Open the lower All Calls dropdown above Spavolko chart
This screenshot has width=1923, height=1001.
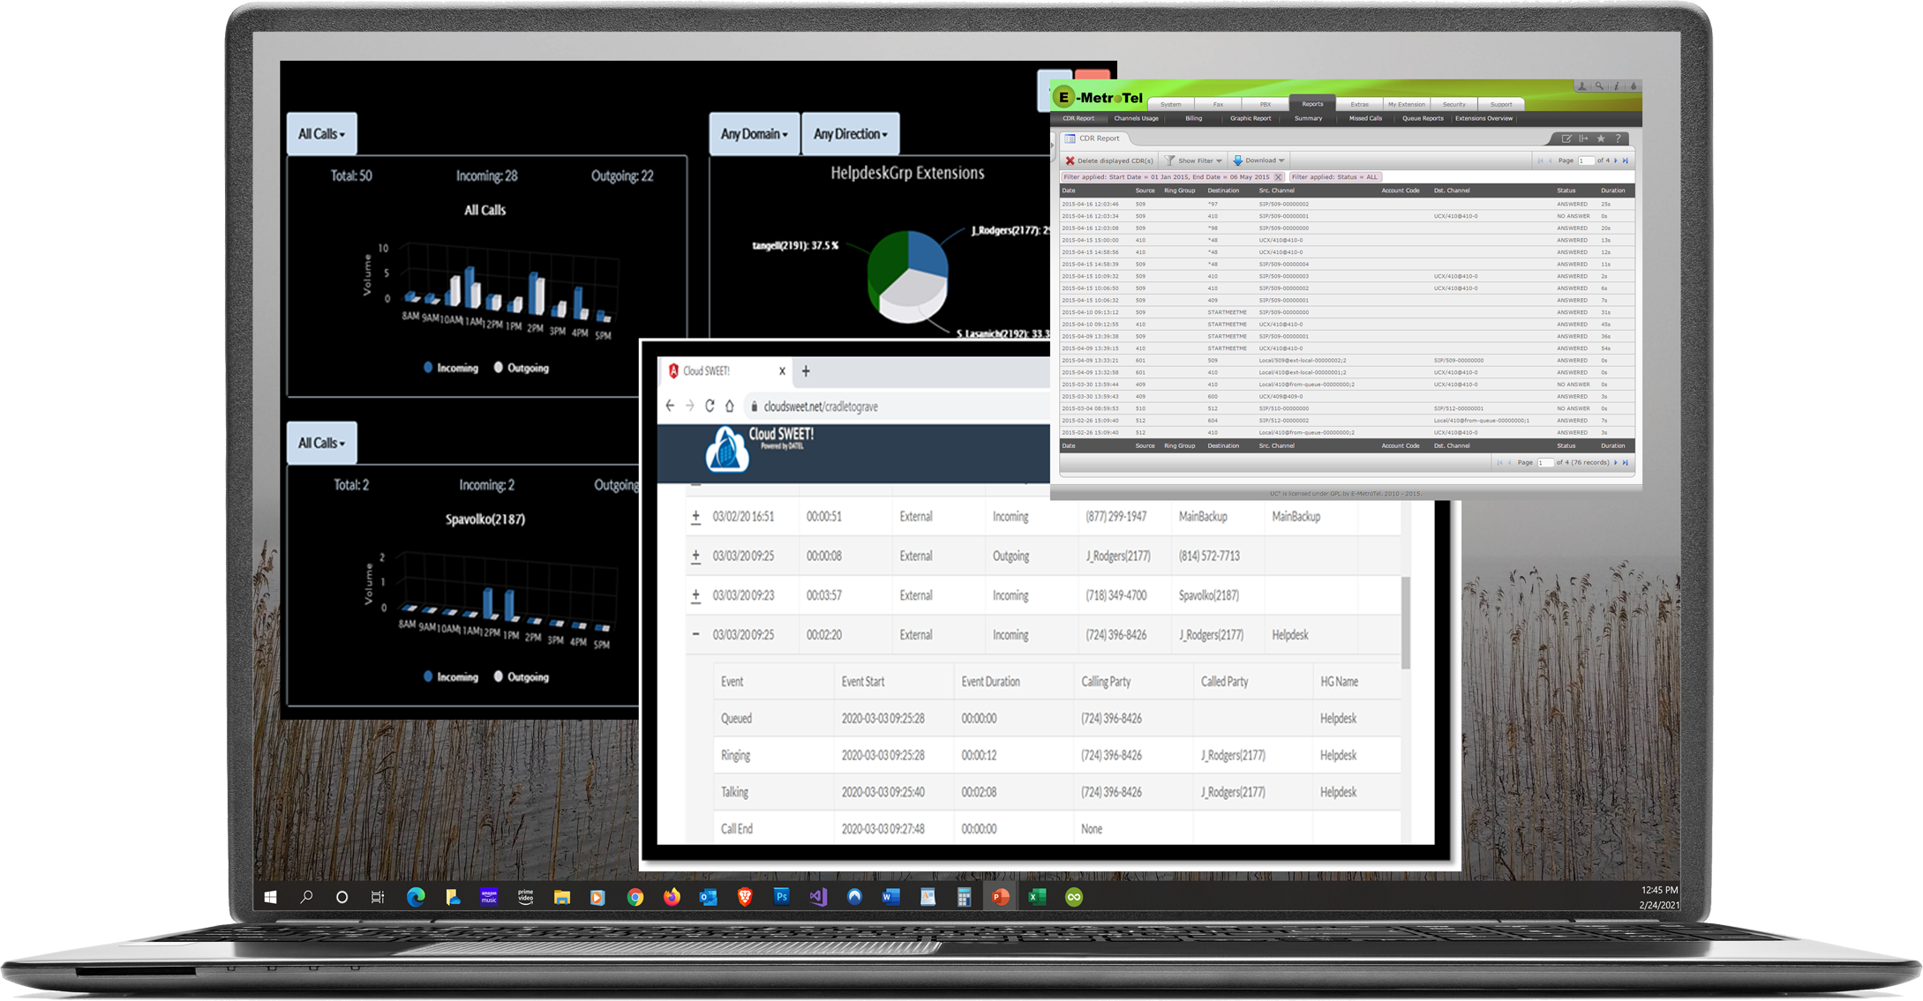coord(322,443)
